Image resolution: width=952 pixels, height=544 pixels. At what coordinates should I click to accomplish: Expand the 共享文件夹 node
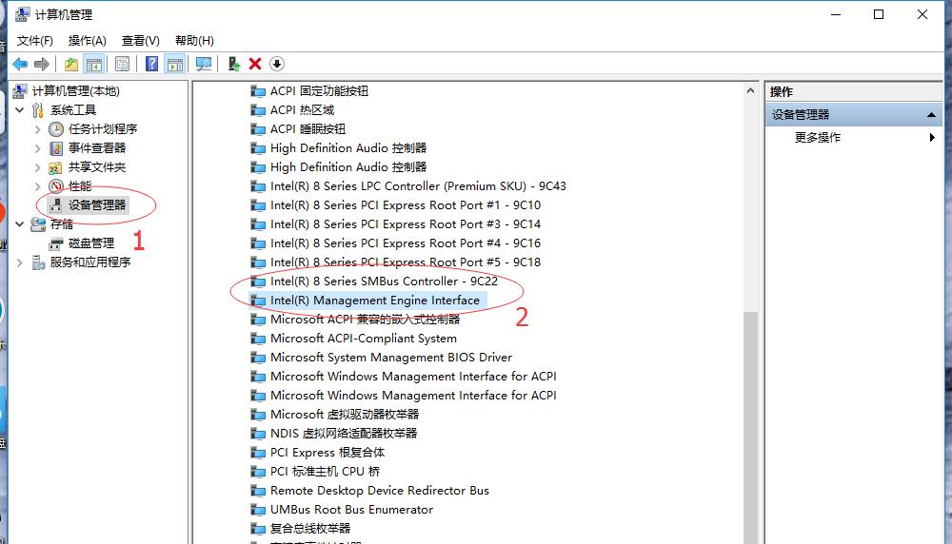tap(38, 167)
